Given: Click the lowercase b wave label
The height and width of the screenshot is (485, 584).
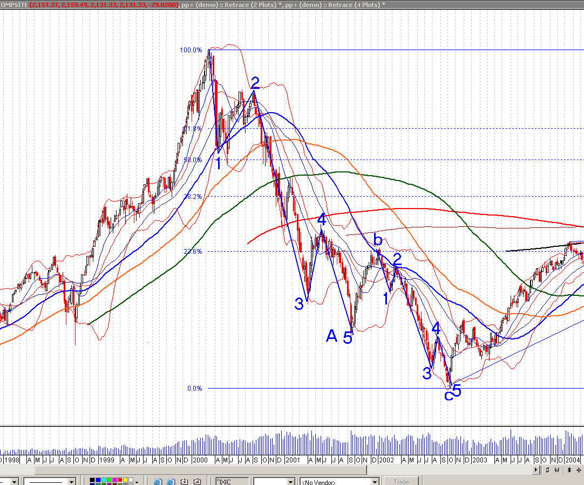Looking at the screenshot, I should click(x=378, y=239).
